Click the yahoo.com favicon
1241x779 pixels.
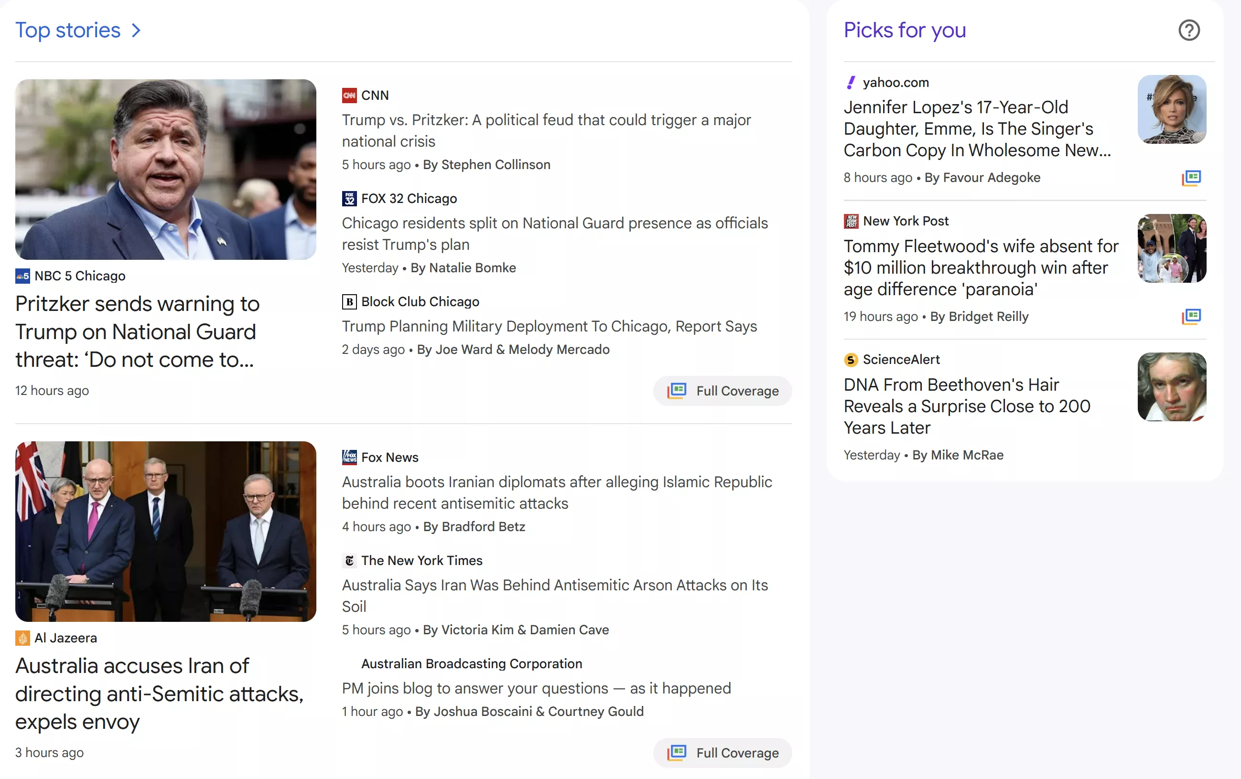click(x=852, y=83)
